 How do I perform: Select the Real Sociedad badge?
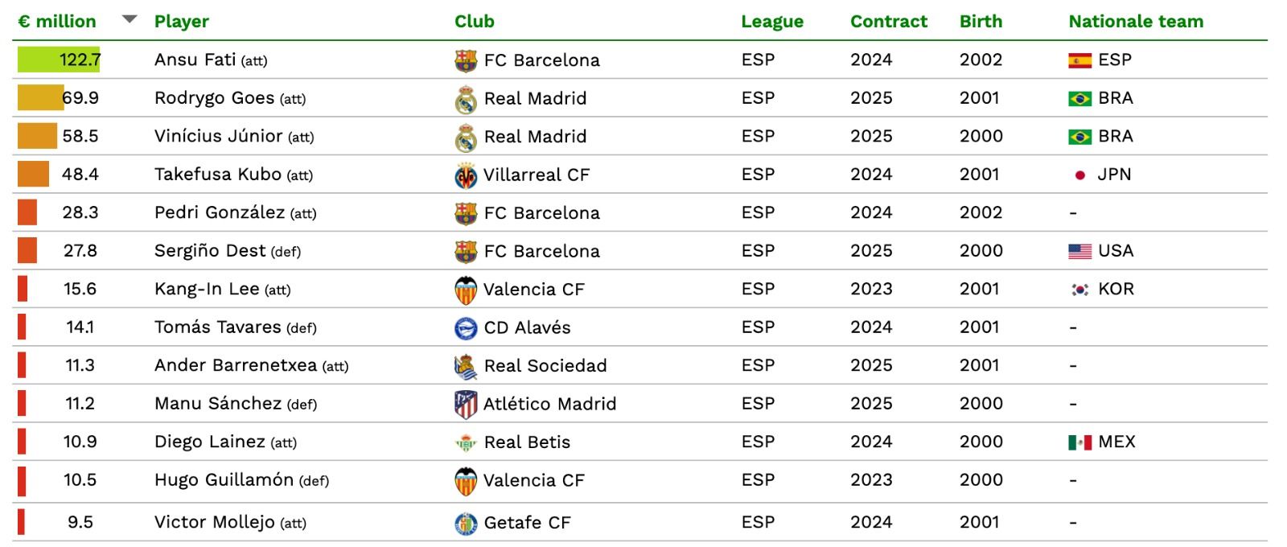click(465, 365)
